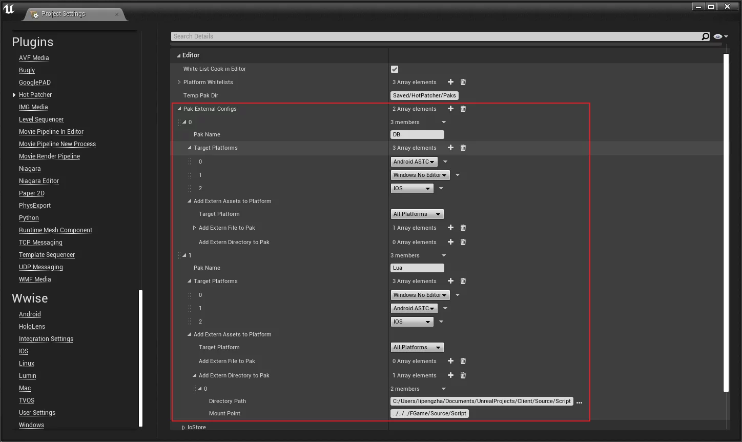Toggle White List Cook in Editor checkbox
This screenshot has width=742, height=442.
point(395,69)
